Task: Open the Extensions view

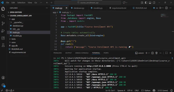Action: (3, 38)
